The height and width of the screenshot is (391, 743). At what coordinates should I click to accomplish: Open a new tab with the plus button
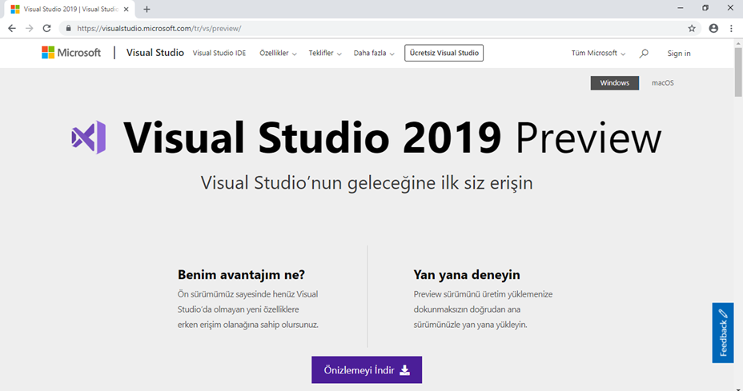147,9
